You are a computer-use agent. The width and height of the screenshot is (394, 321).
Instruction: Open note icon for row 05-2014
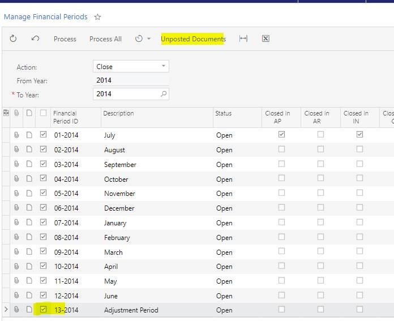click(x=29, y=194)
